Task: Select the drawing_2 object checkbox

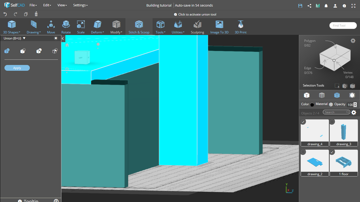Action: [303, 152]
